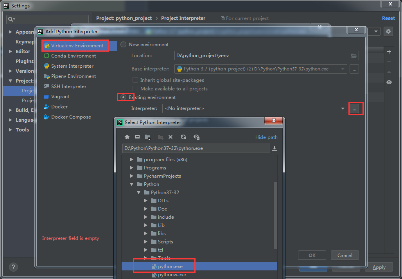Select python.exe in file tree

(199, 266)
